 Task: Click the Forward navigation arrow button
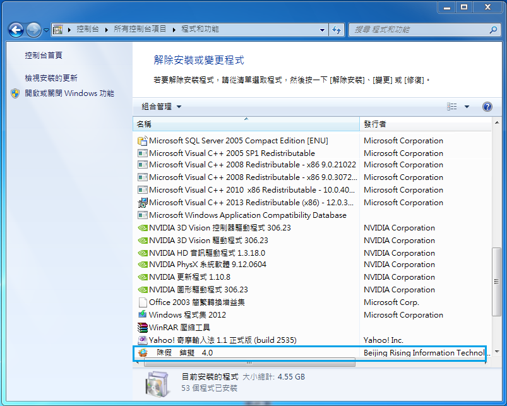[33, 30]
